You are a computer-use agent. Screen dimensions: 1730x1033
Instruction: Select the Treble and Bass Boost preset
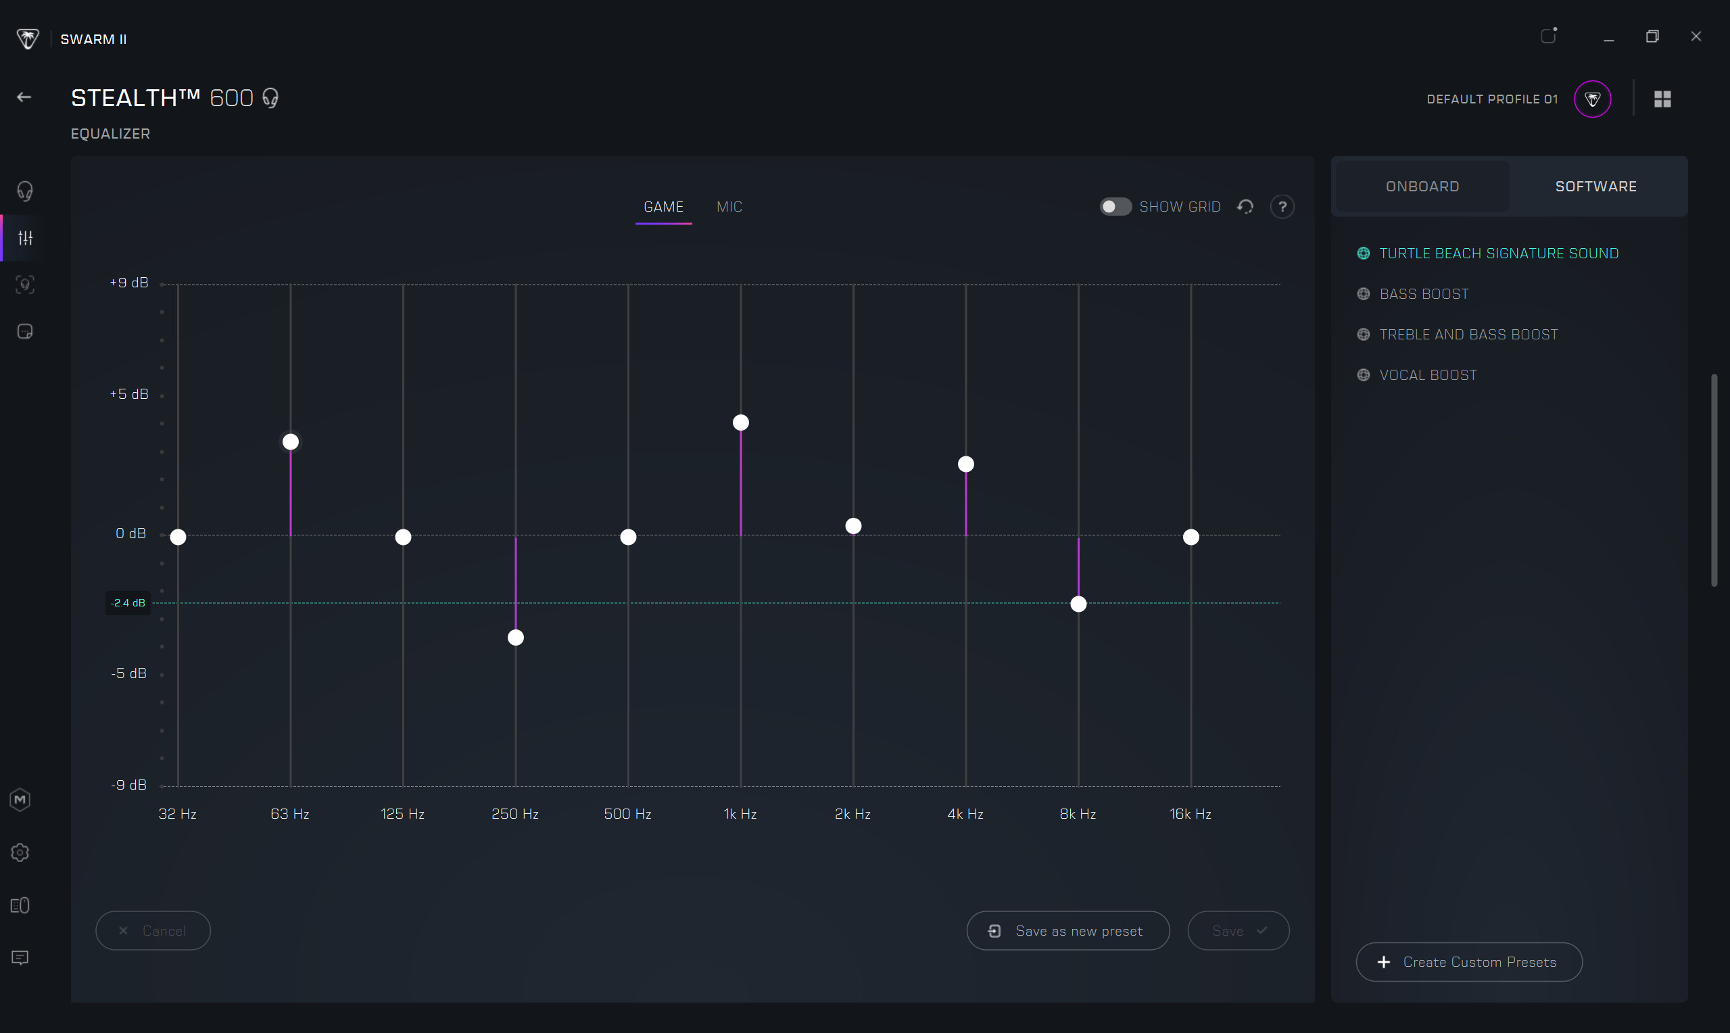(x=1468, y=335)
